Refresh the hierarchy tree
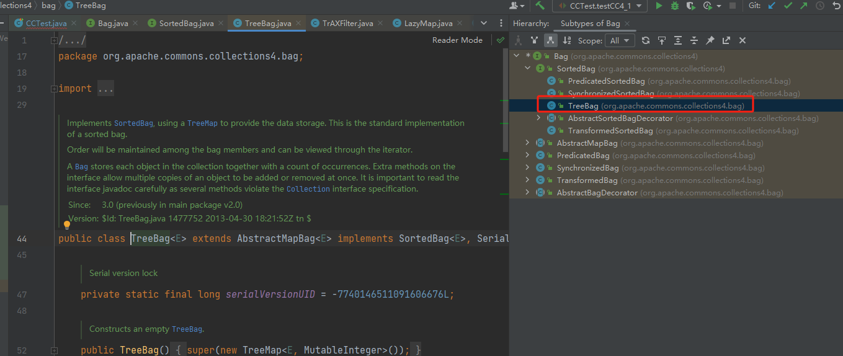843x356 pixels. (646, 40)
